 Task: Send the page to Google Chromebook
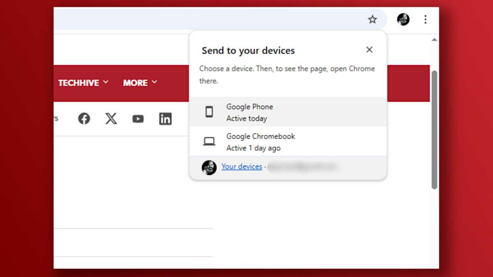tap(260, 141)
